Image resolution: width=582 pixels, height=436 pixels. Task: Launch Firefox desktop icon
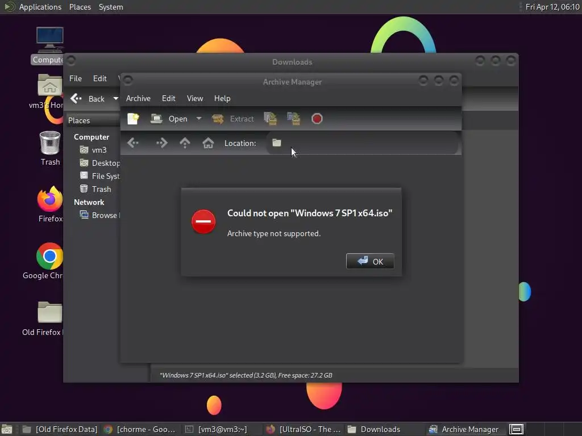tap(50, 204)
